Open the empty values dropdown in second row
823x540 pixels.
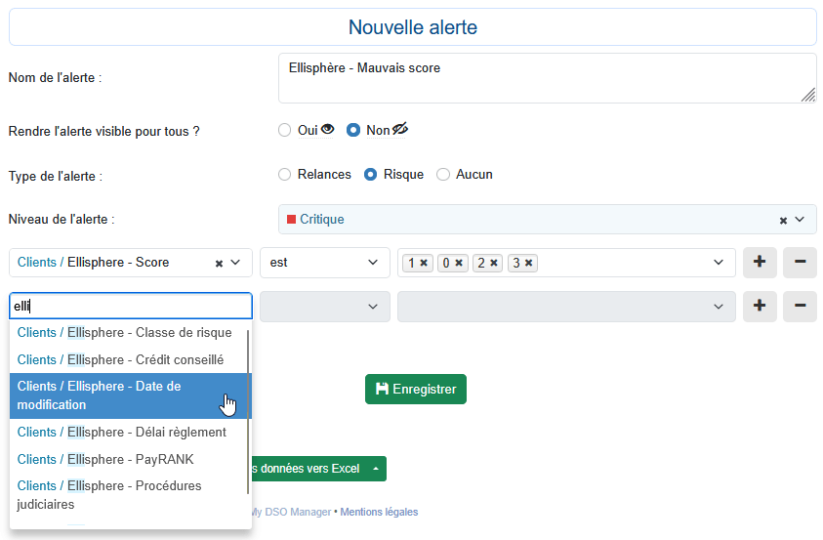tap(566, 307)
